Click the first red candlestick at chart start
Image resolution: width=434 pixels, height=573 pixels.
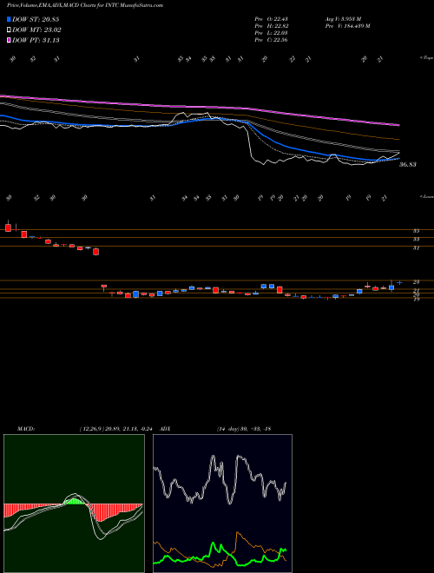[x=8, y=227]
